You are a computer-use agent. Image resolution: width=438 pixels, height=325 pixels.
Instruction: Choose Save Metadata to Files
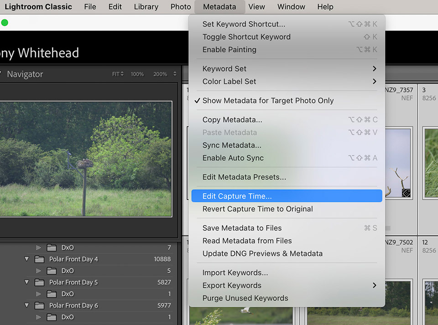click(287, 228)
